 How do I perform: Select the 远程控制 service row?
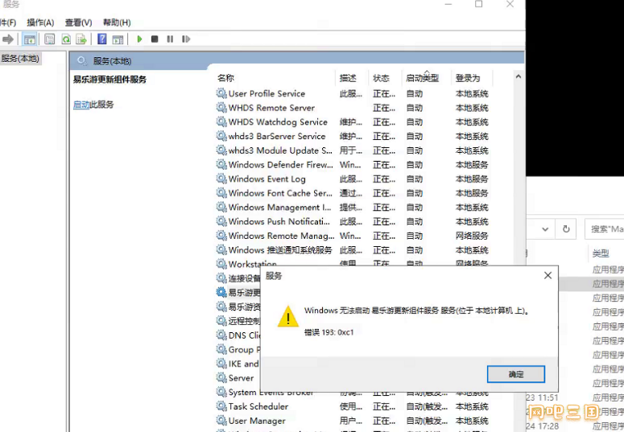click(x=238, y=321)
